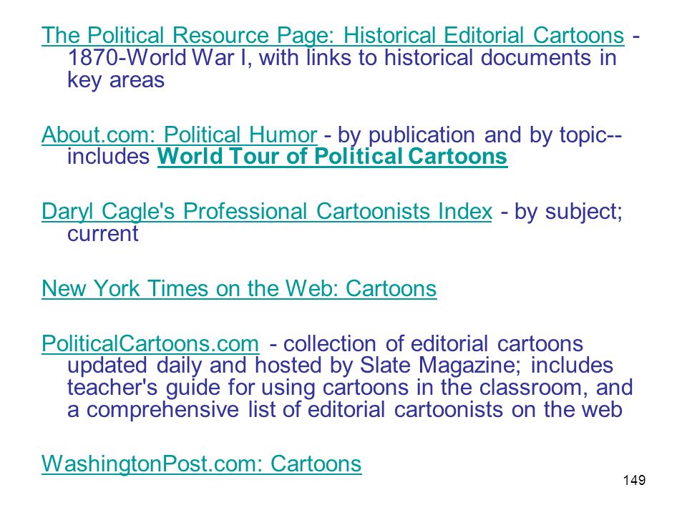
Task: Click the text 'by publication and by topic--'
Action: 479,135
